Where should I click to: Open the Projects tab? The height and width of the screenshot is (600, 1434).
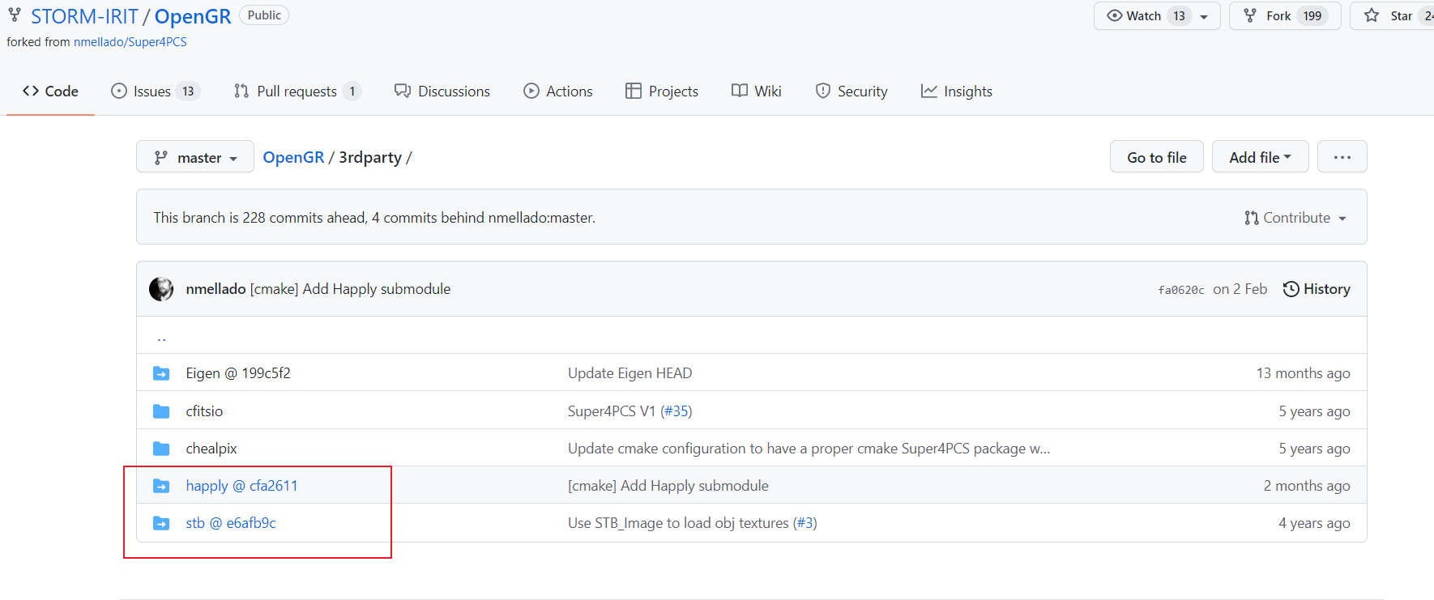(x=662, y=91)
